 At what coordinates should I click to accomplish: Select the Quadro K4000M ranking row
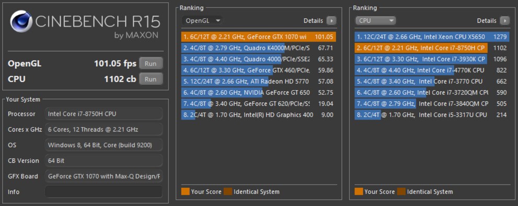pyautogui.click(x=259, y=48)
